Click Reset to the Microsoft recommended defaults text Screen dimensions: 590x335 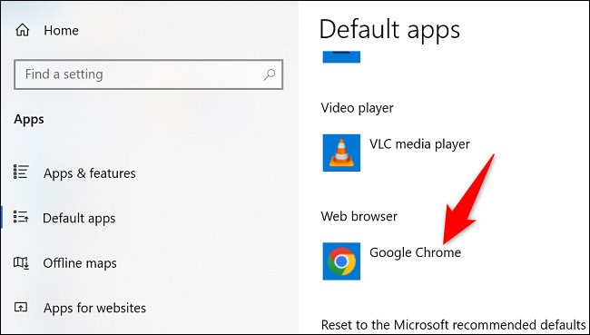coord(454,324)
